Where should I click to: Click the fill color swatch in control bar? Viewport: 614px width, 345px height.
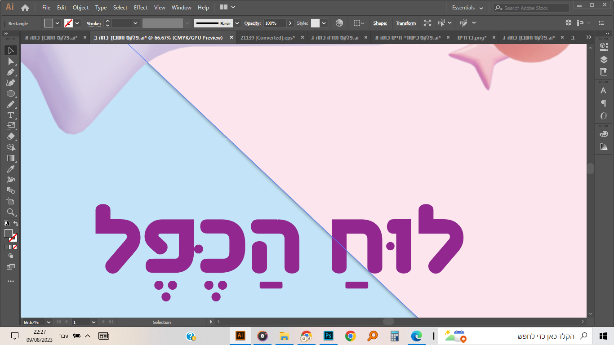[x=49, y=23]
